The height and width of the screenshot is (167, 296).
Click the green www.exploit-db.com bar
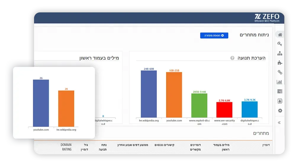(x=199, y=105)
